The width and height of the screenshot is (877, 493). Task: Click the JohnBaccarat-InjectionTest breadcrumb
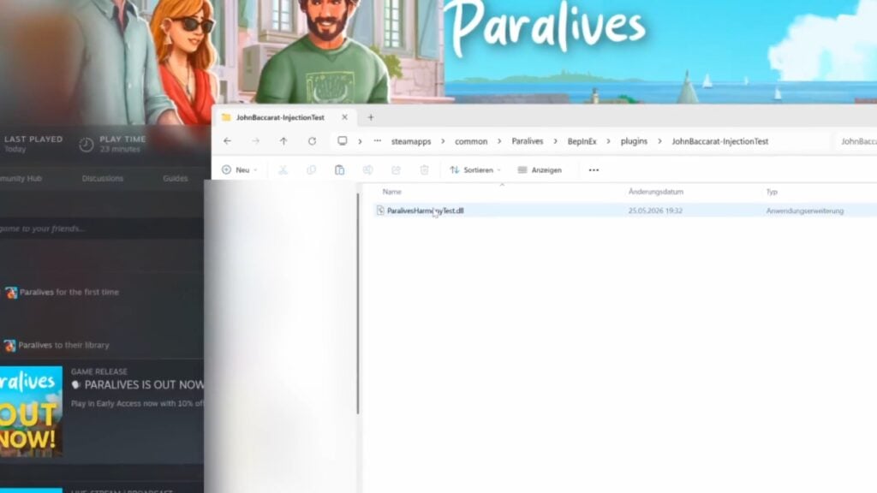pyautogui.click(x=719, y=141)
